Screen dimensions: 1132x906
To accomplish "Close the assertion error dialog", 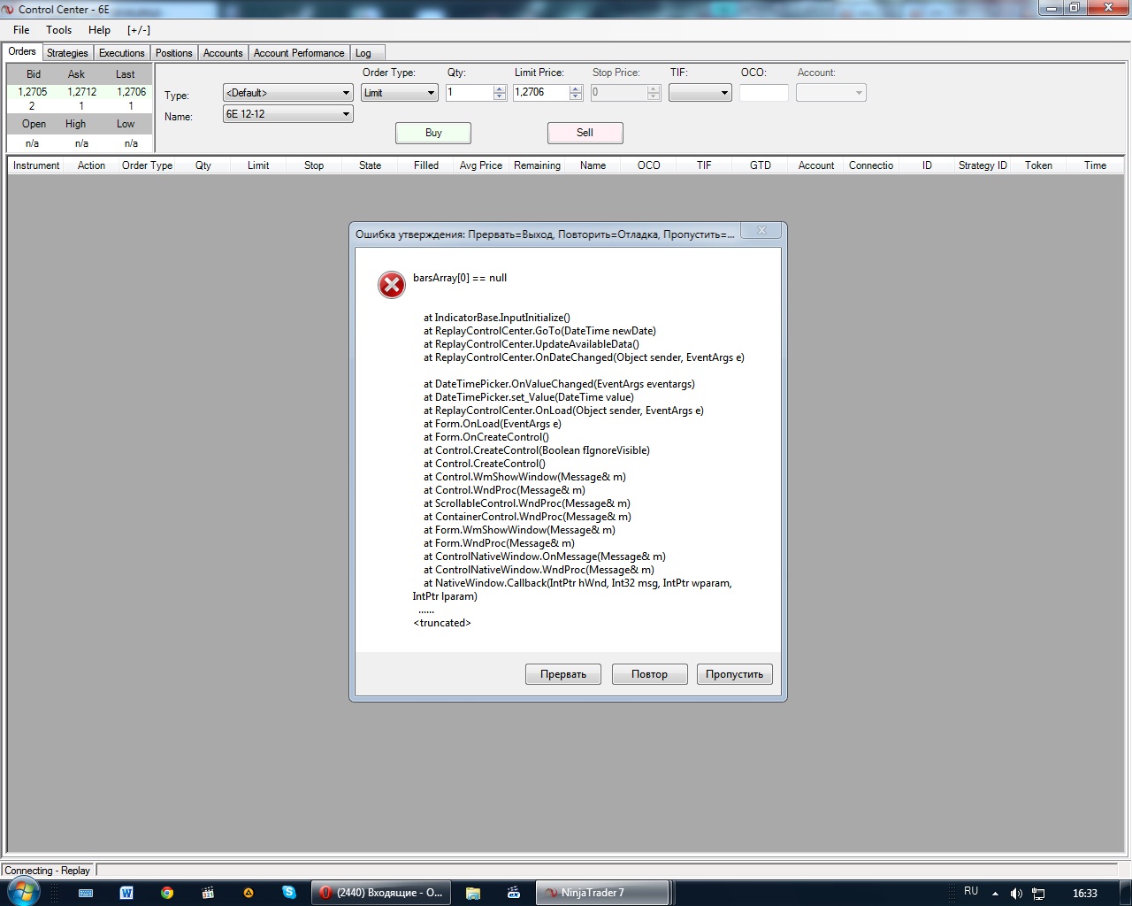I will tap(761, 231).
